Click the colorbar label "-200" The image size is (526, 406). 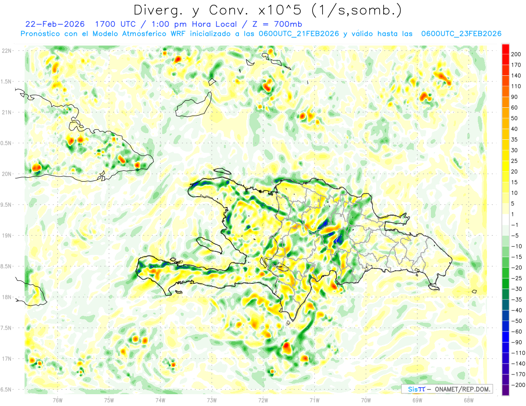tap(519, 385)
